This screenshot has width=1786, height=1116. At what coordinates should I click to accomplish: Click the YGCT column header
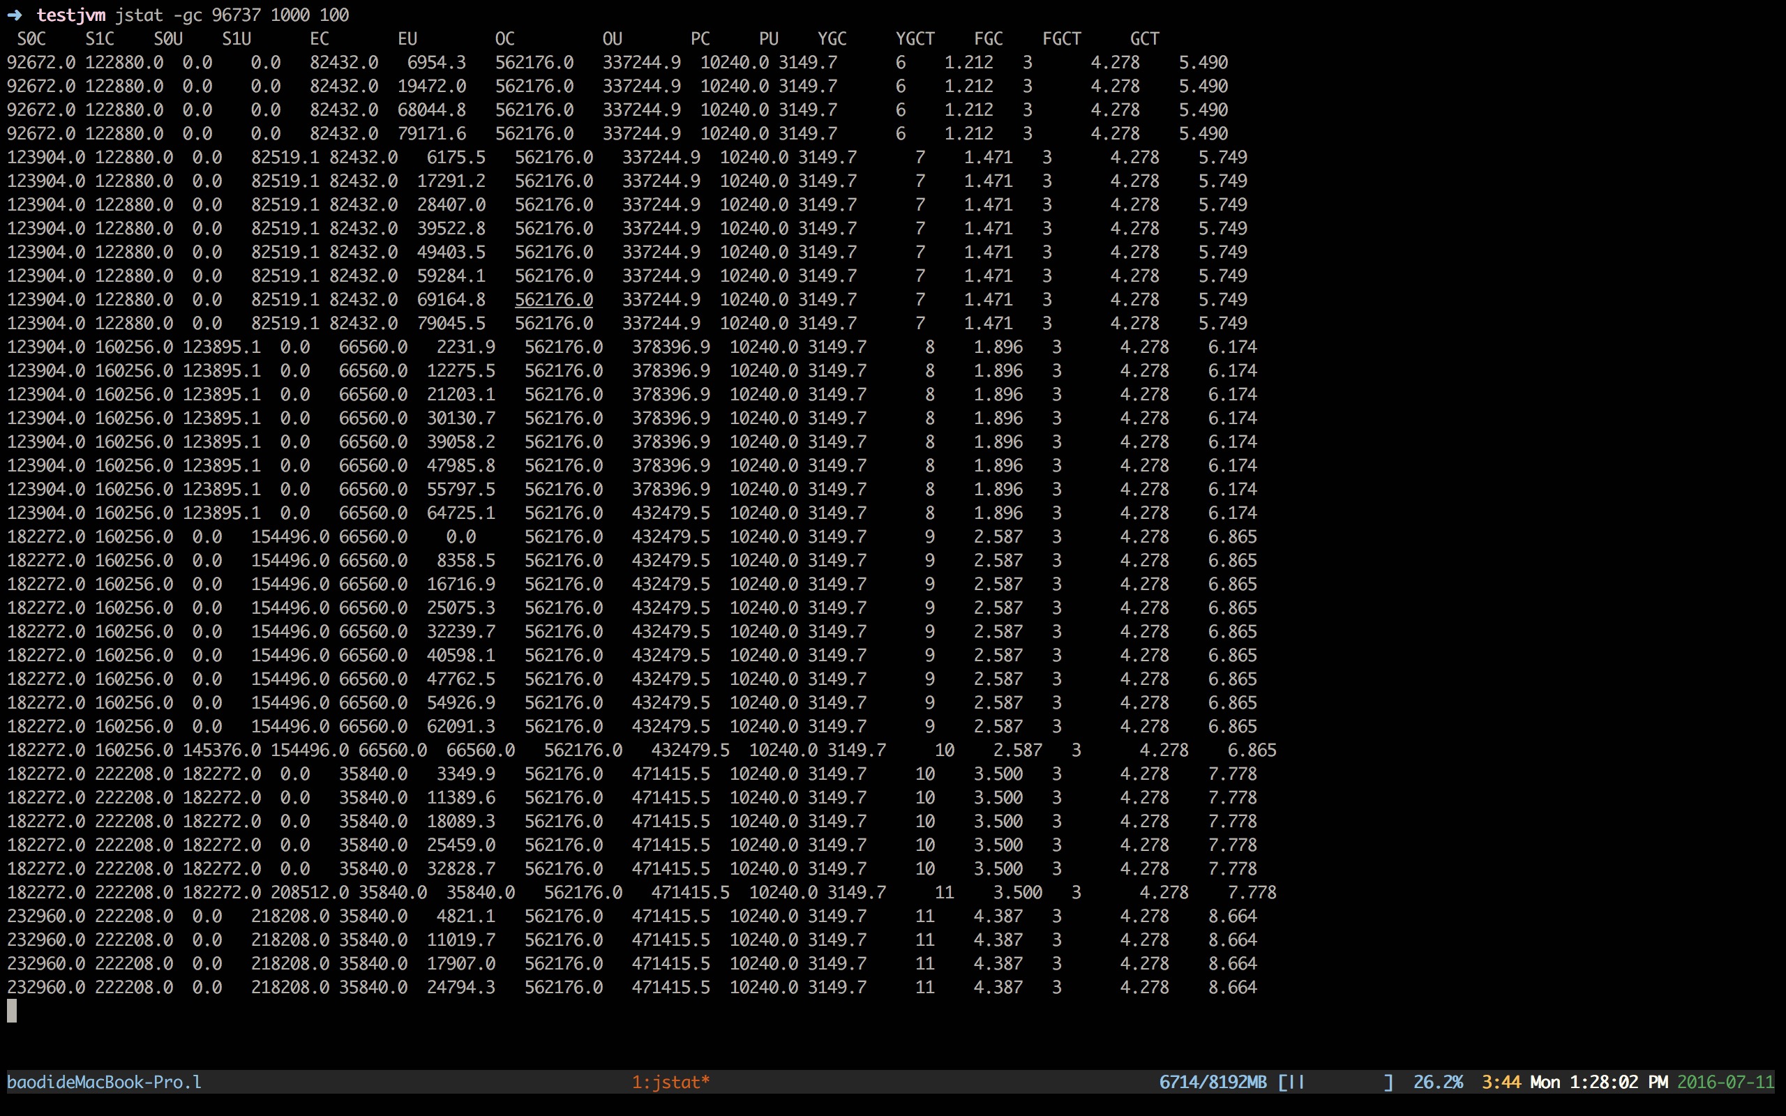(x=915, y=38)
